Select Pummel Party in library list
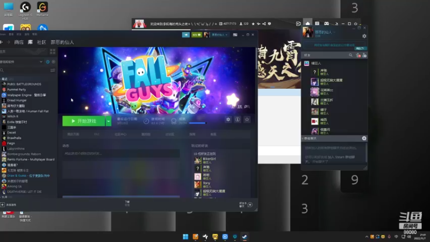The width and height of the screenshot is (430, 242). click(17, 89)
